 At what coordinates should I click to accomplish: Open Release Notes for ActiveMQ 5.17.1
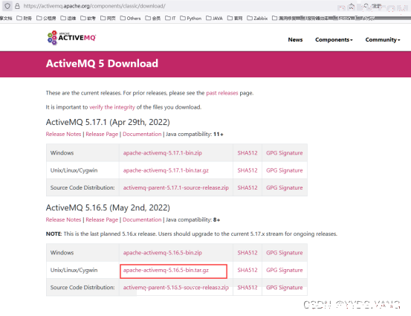[x=63, y=134]
